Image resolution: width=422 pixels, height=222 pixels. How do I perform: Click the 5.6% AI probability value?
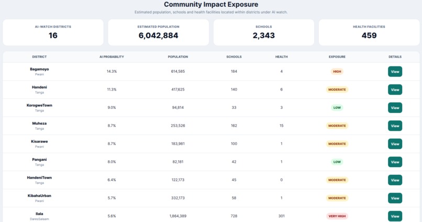[x=112, y=216]
